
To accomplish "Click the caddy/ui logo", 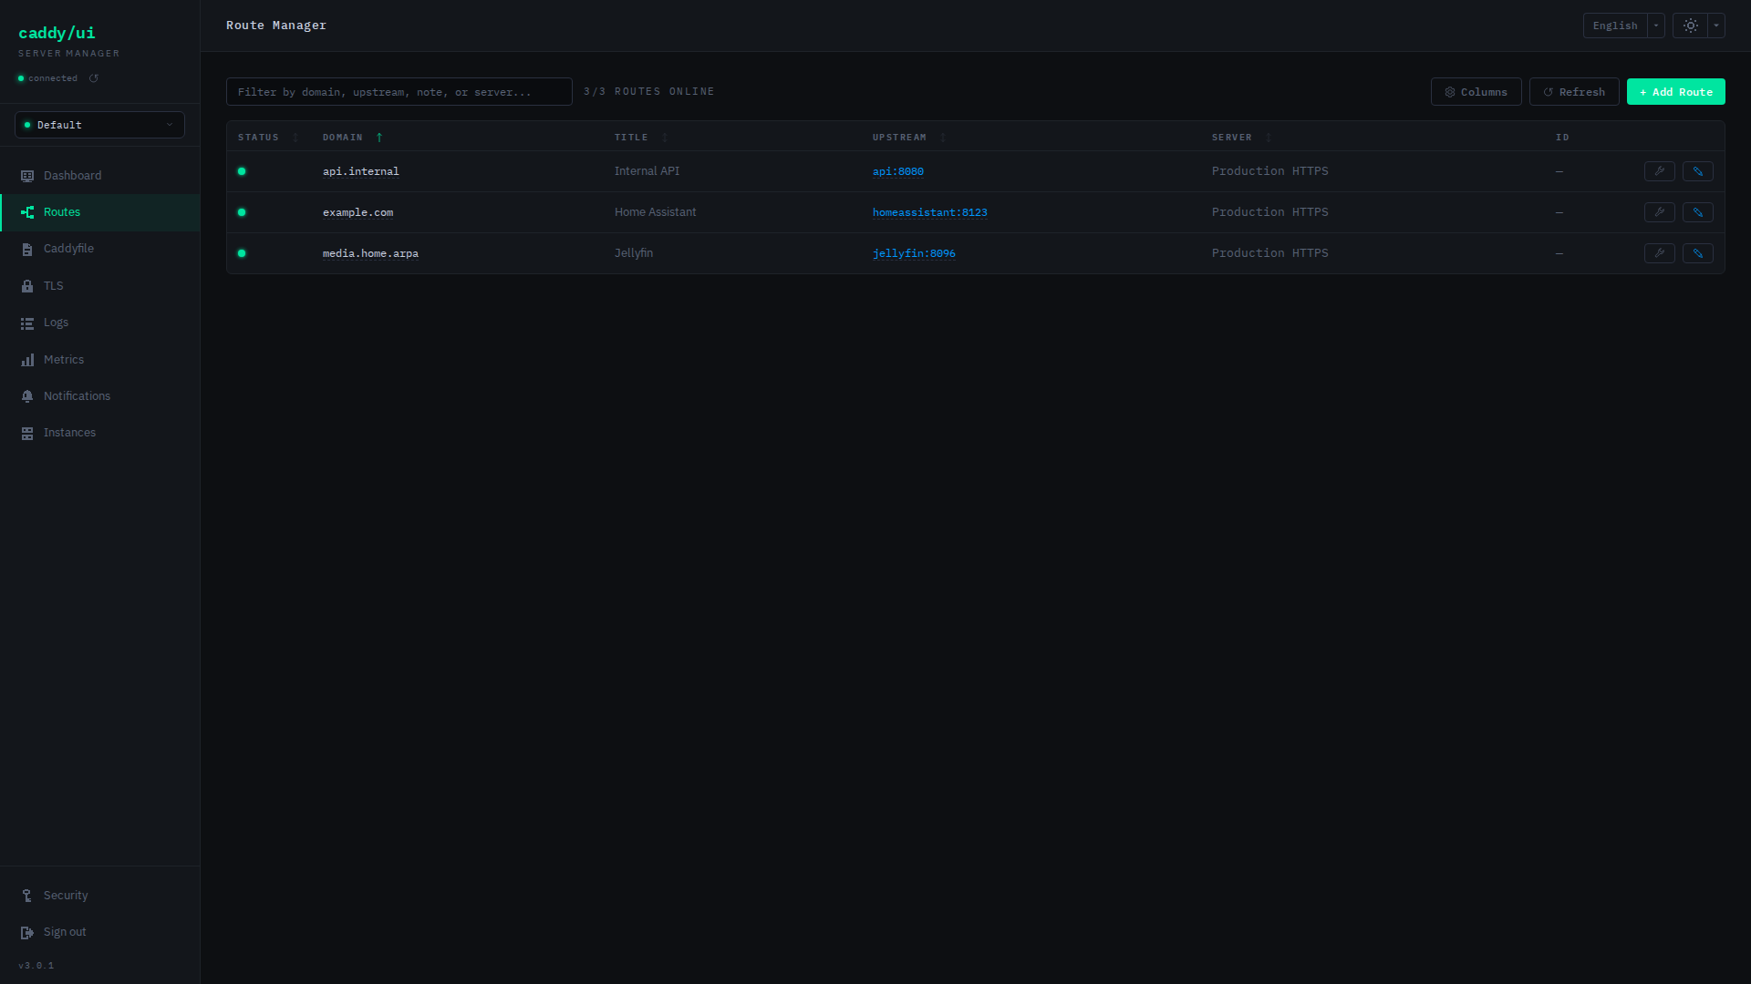I will tap(57, 33).
